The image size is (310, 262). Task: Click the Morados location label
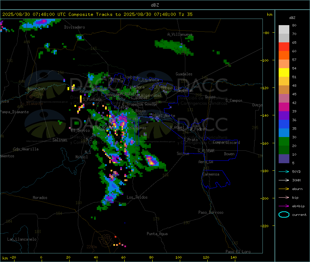(40, 198)
